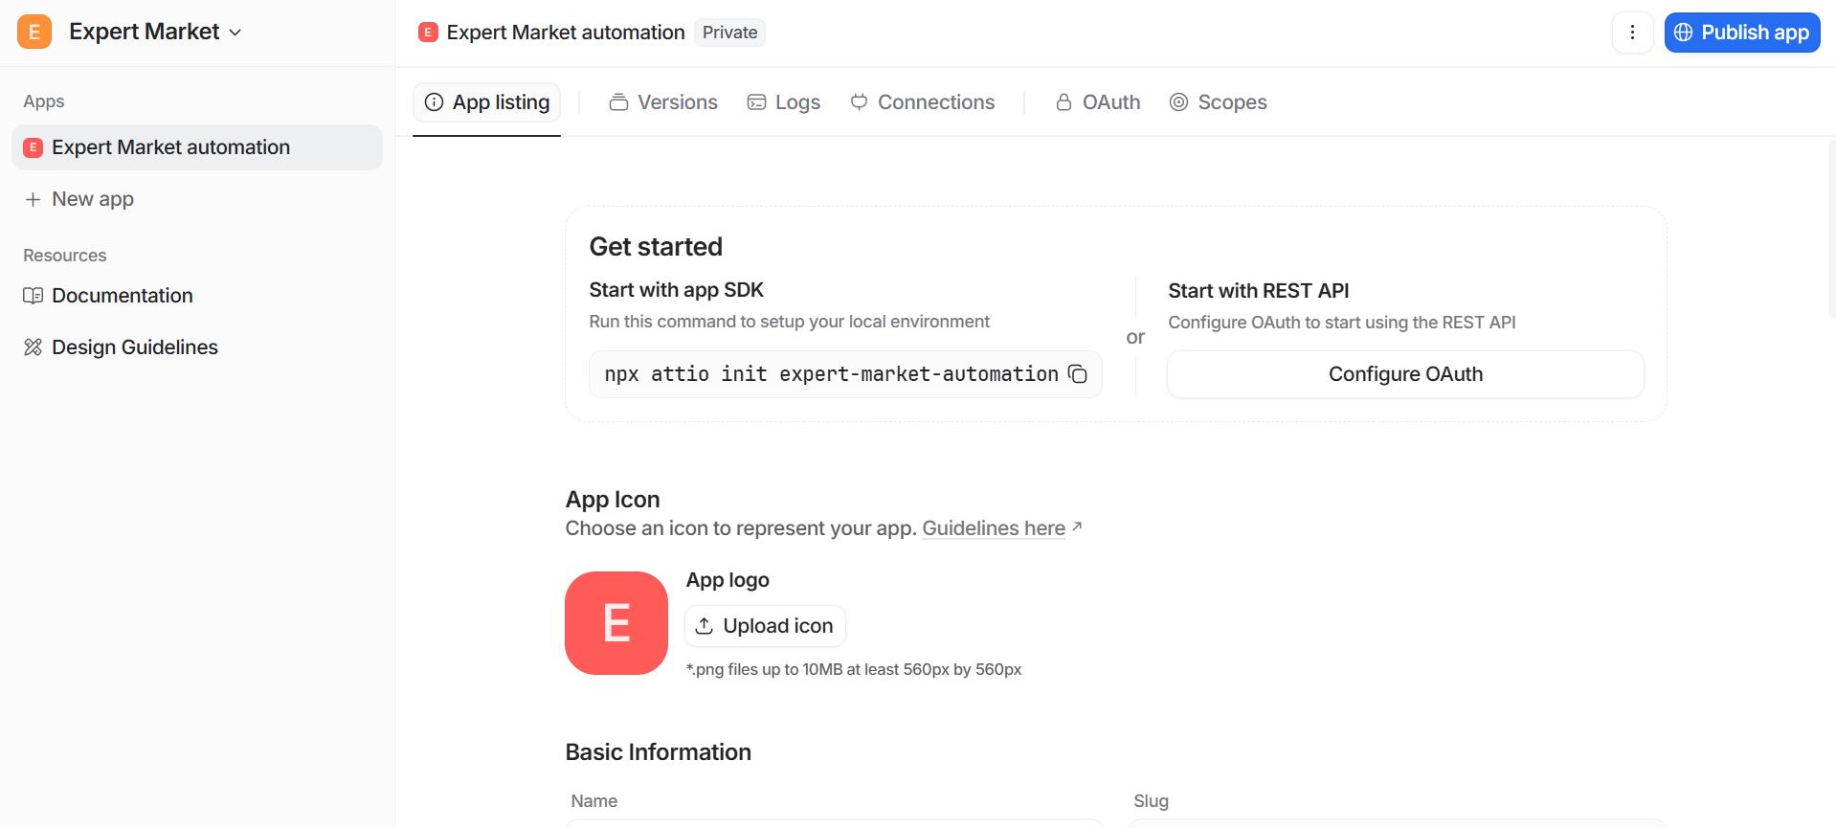Click the Configure OAuth button
The image size is (1836, 828).
tap(1404, 374)
